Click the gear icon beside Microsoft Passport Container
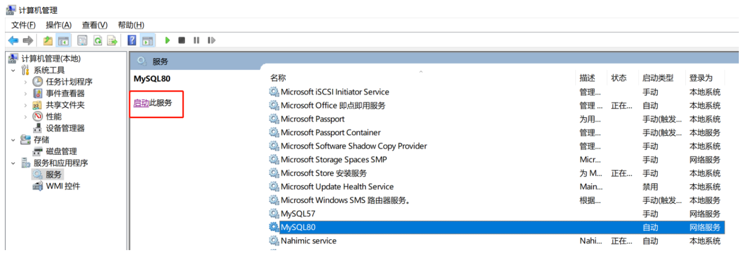Screen dimensions: 741x267 coord(274,132)
